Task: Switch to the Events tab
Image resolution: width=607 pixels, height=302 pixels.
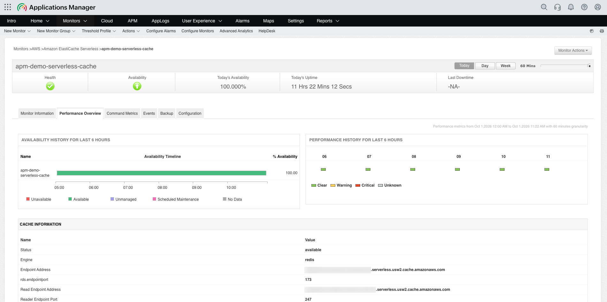Action: pos(149,113)
